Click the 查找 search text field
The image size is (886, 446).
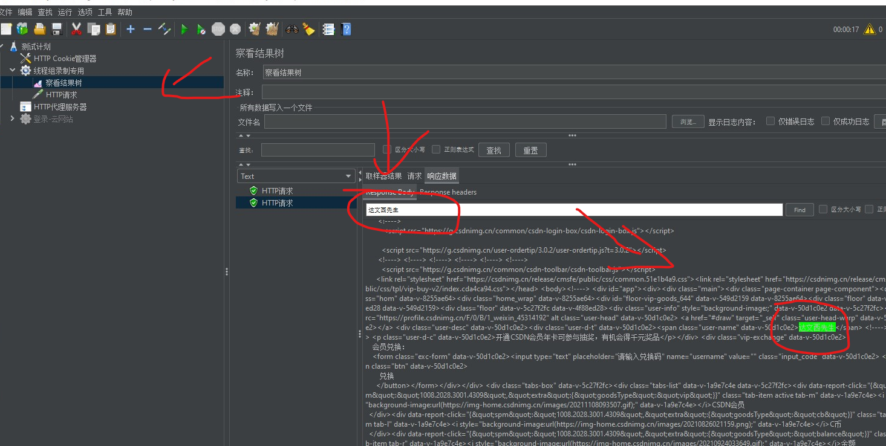(318, 150)
